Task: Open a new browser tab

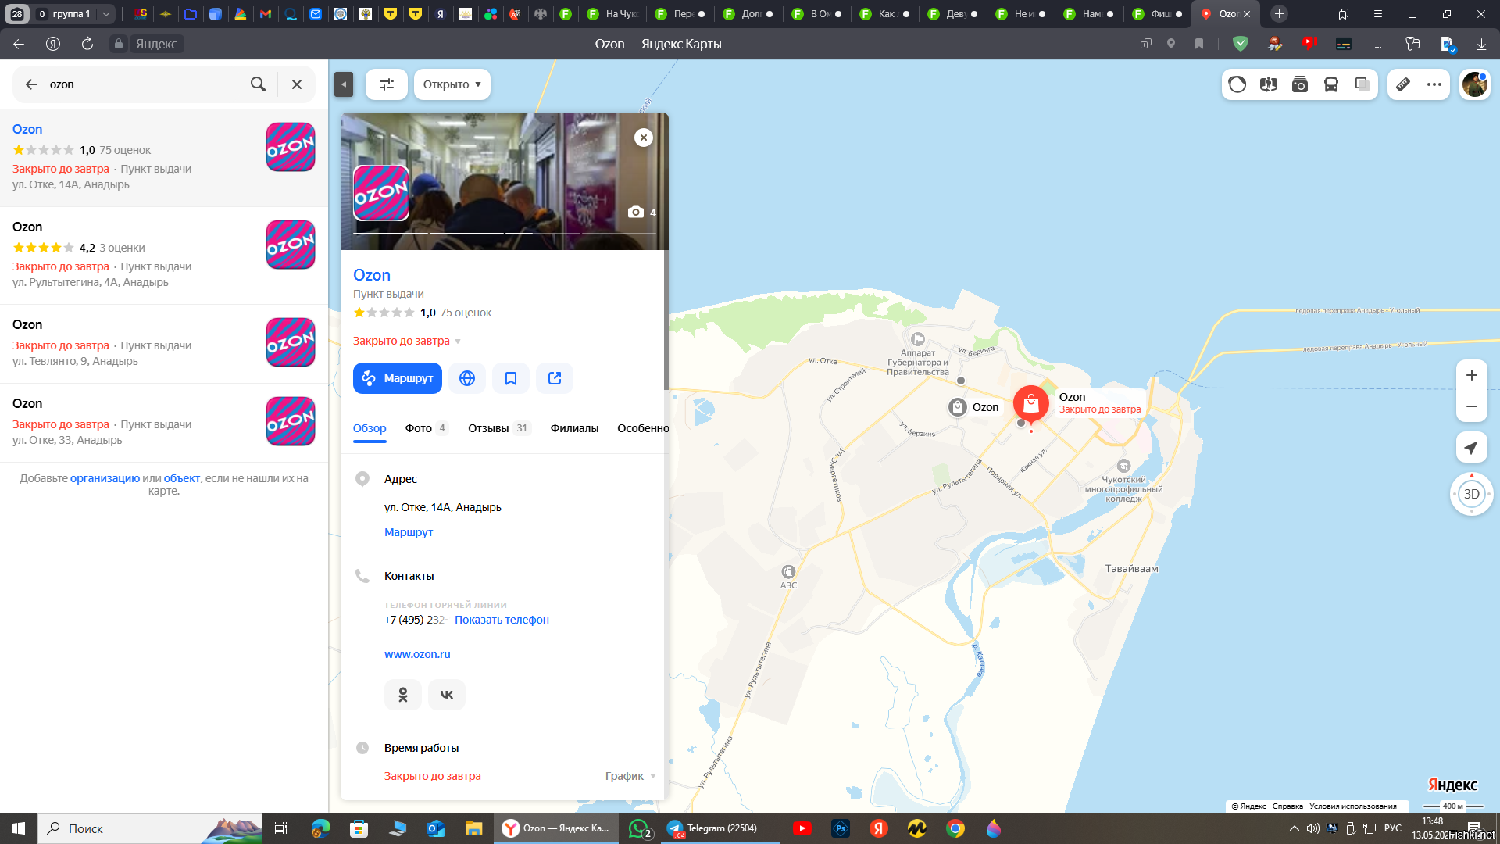Action: (1279, 14)
